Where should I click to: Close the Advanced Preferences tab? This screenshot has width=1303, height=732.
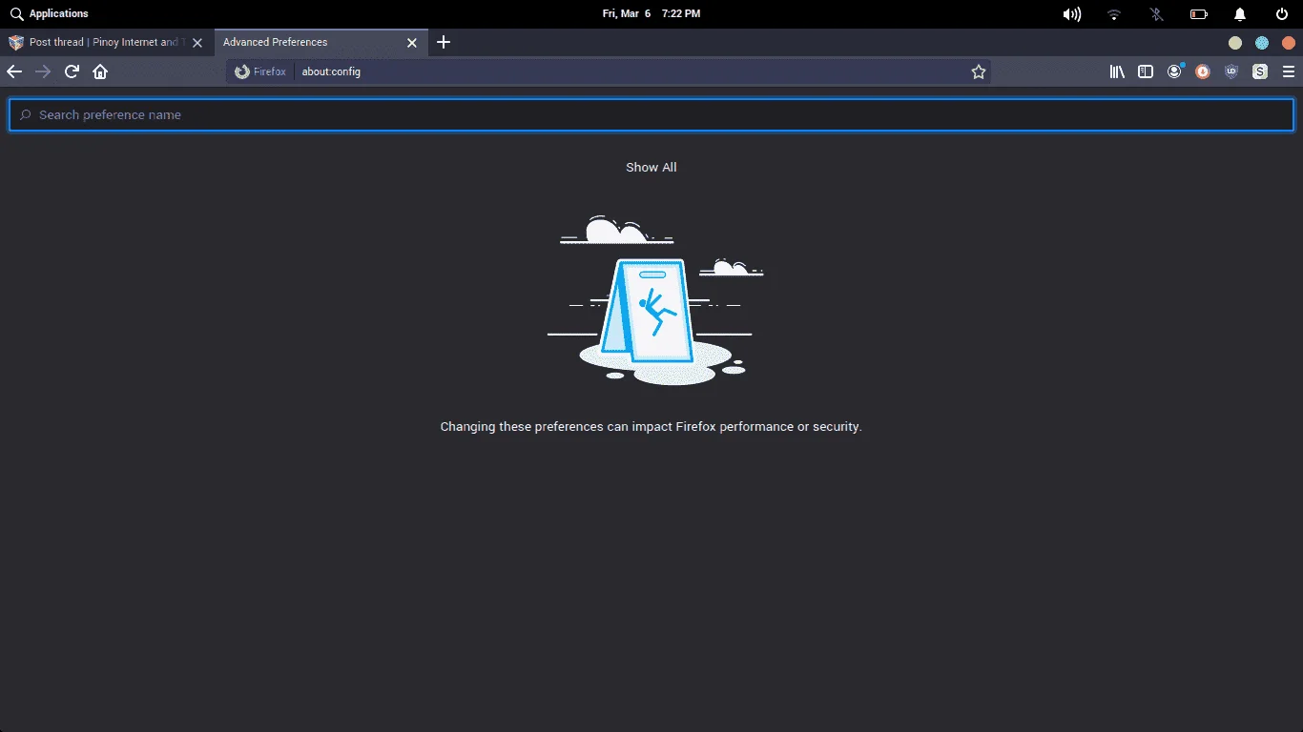[x=412, y=43]
